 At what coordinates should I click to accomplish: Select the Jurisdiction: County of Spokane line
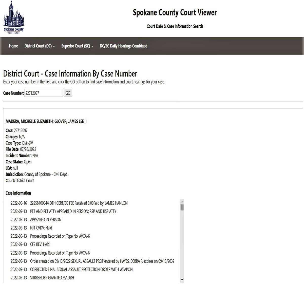[x=36, y=174]
